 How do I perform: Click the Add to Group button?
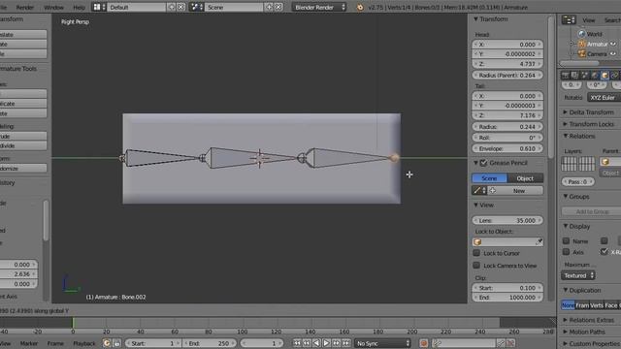[592, 212]
